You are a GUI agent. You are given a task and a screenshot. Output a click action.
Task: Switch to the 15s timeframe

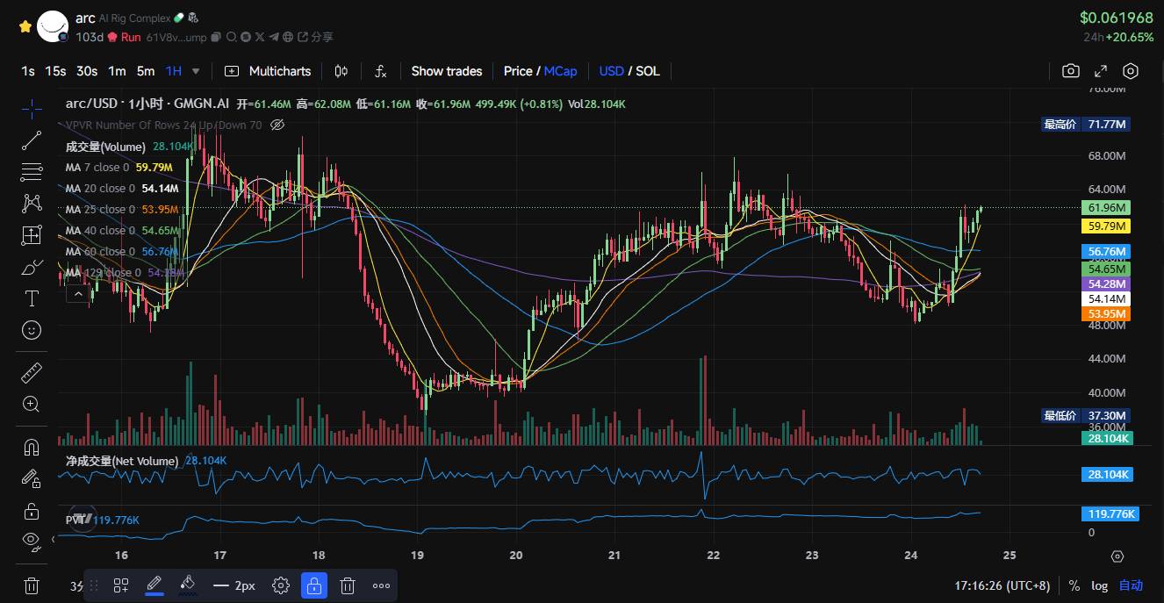[55, 71]
